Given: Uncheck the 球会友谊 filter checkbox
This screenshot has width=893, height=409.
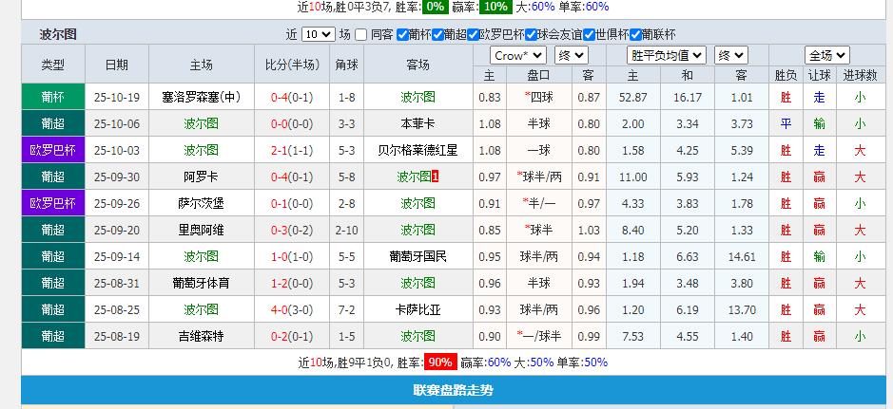Looking at the screenshot, I should coord(529,34).
